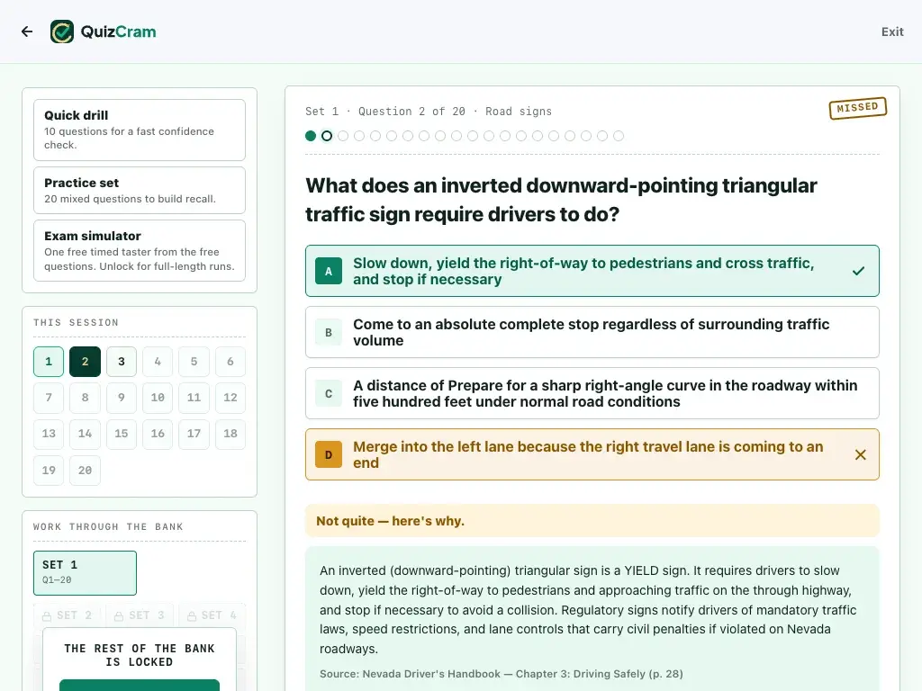Select Set 1 Q1–20 in the bank

point(86,573)
